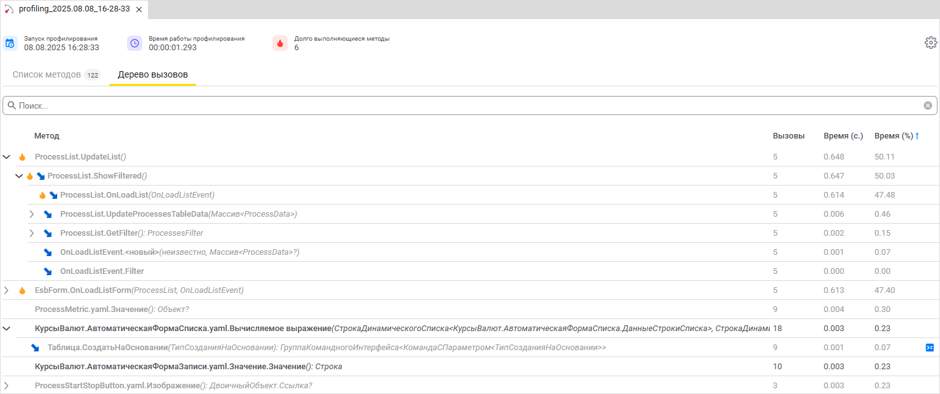The height and width of the screenshot is (394, 940).
Task: Select the ProcessMetric.yaml.Значение row
Action: 112,309
